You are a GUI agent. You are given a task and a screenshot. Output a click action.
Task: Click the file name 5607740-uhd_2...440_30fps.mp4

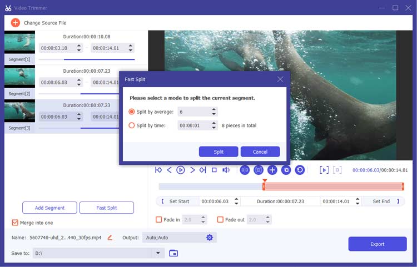pos(66,238)
